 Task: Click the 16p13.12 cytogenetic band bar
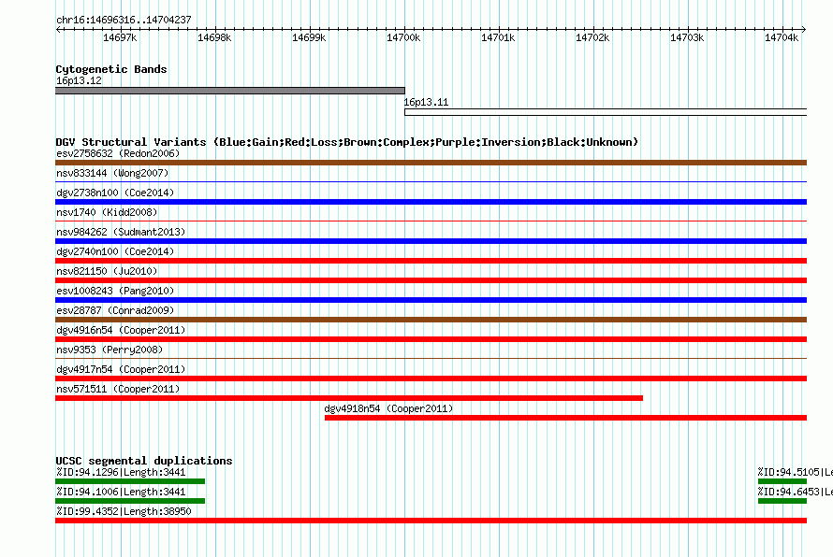pyautogui.click(x=230, y=91)
